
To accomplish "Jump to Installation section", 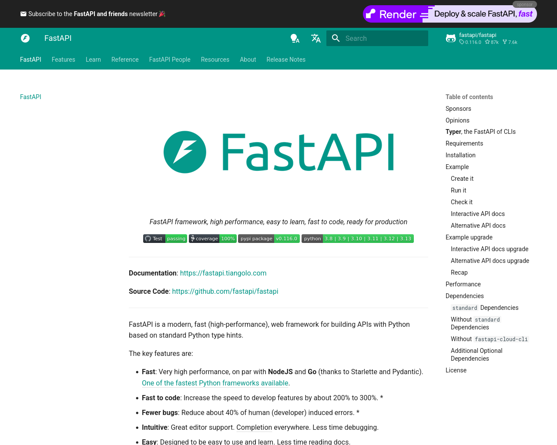I will tap(460, 155).
